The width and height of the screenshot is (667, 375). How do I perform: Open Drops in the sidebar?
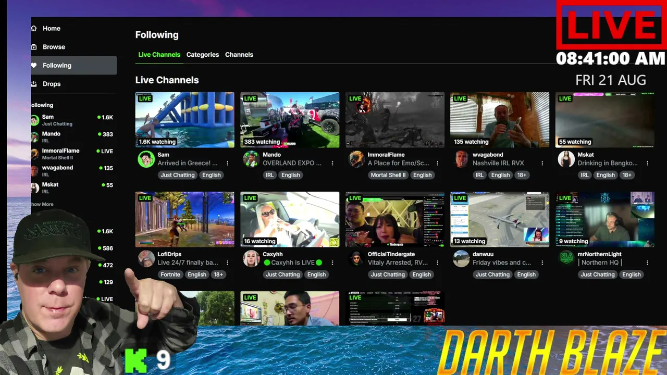(52, 84)
